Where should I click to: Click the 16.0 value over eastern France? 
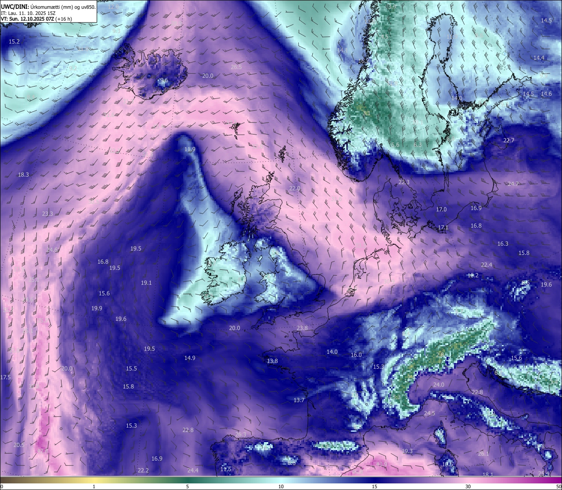[x=356, y=355]
